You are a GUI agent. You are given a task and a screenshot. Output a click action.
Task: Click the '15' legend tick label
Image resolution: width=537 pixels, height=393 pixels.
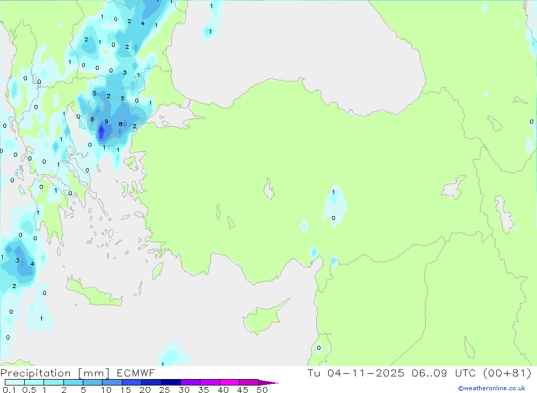tap(126, 390)
